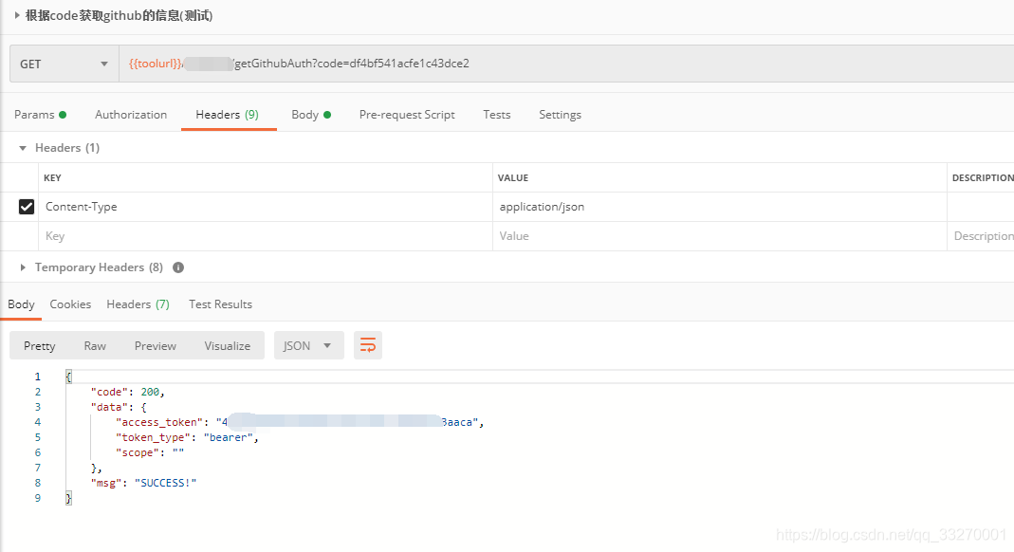Collapse the Headers (1) section
The image size is (1014, 552).
tap(23, 148)
